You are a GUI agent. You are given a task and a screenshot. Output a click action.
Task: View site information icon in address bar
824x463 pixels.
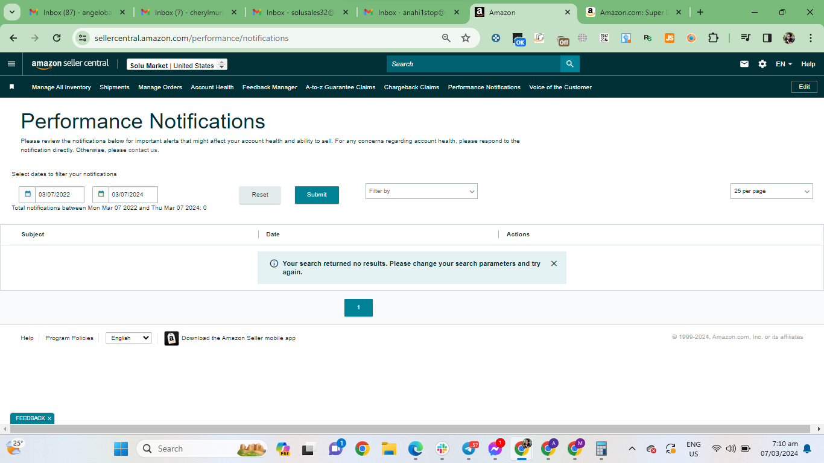[x=83, y=38]
